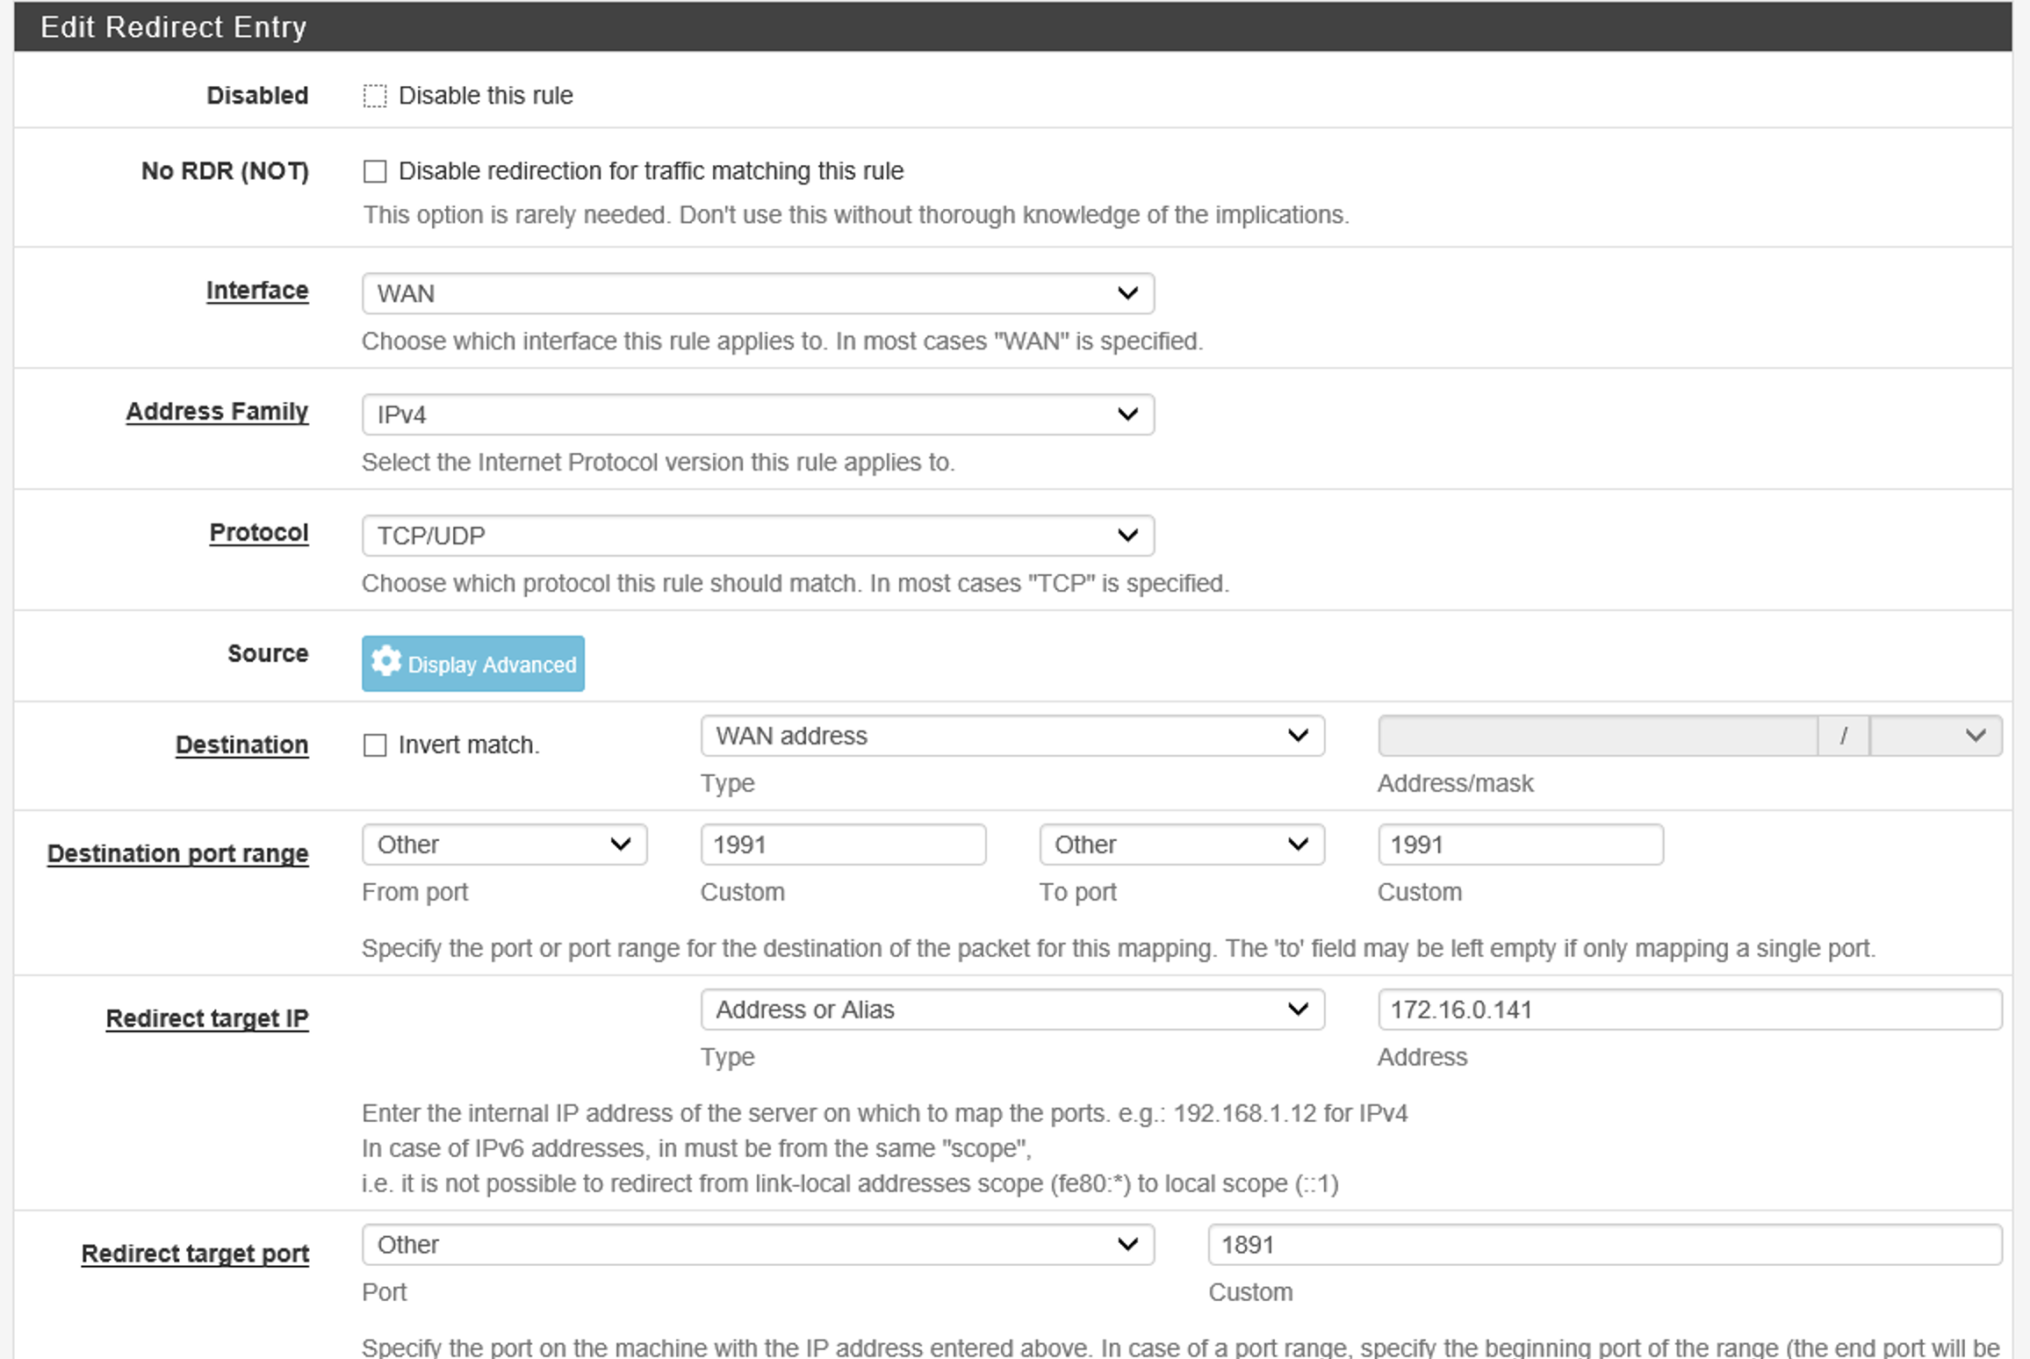Open Redirect target port Other dropdown
Screen dimensions: 2030x1359
coord(757,1245)
